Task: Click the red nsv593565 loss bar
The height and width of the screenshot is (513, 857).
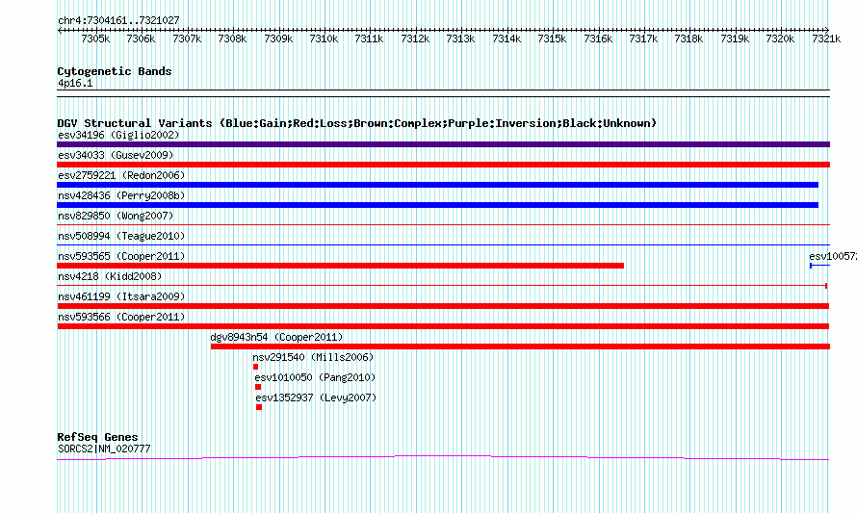Action: (x=341, y=266)
